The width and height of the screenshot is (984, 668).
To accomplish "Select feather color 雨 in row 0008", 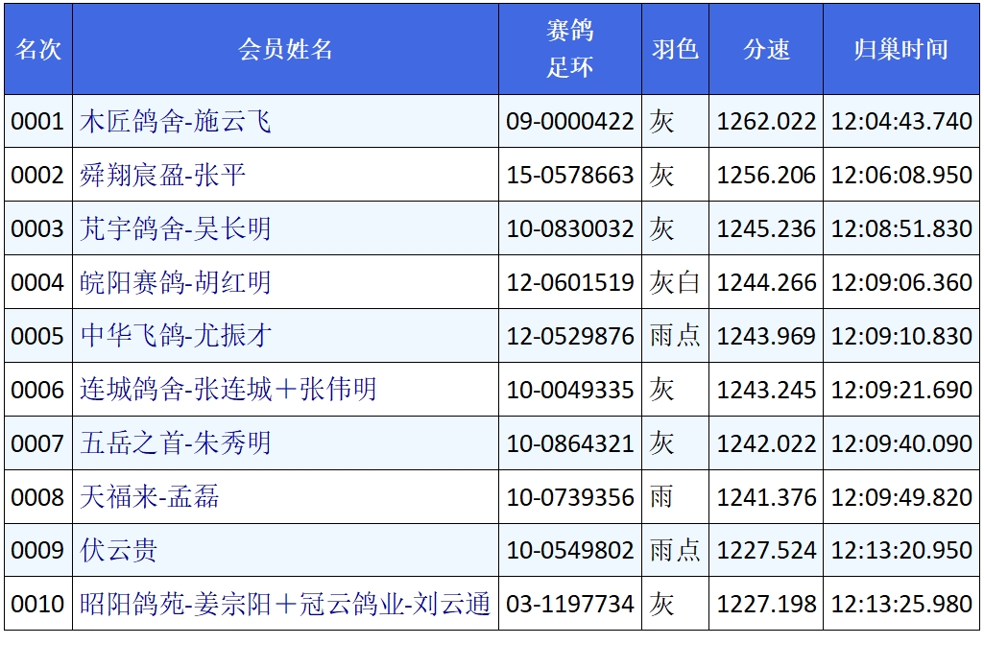I will [x=661, y=497].
